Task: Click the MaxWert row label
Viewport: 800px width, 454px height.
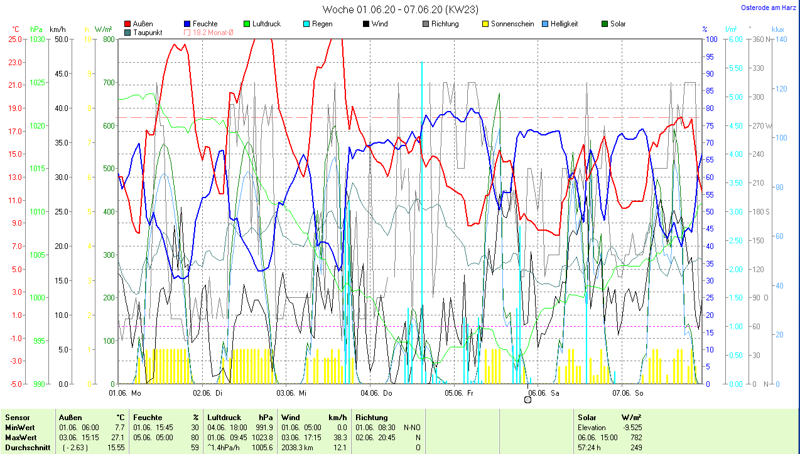Action: point(21,437)
